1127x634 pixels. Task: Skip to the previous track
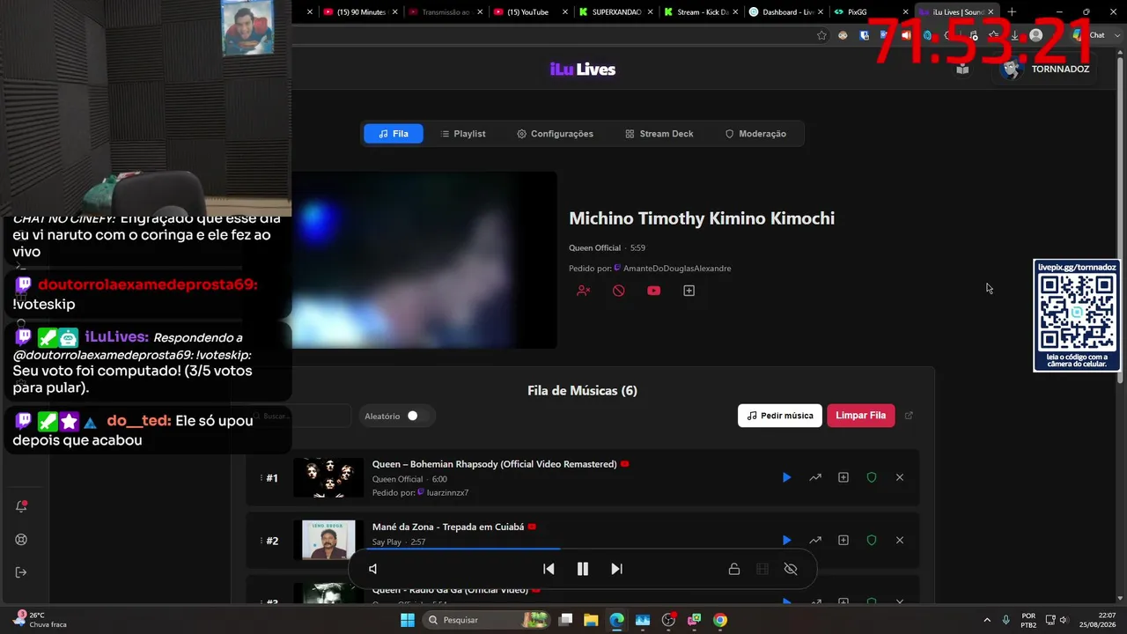(x=549, y=569)
